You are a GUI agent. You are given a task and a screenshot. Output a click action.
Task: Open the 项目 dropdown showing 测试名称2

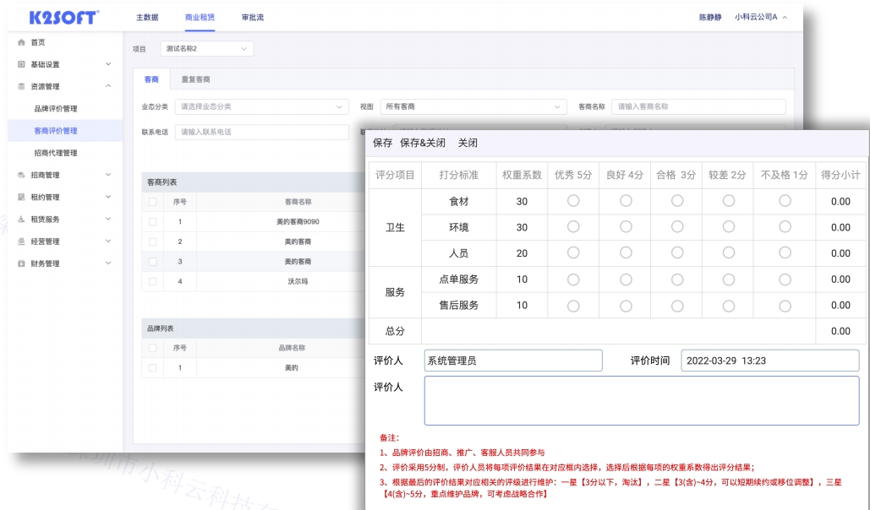pos(207,49)
